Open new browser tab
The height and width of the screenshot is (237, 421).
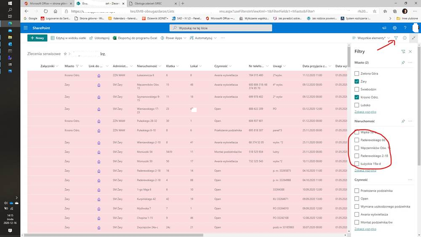click(x=183, y=3)
